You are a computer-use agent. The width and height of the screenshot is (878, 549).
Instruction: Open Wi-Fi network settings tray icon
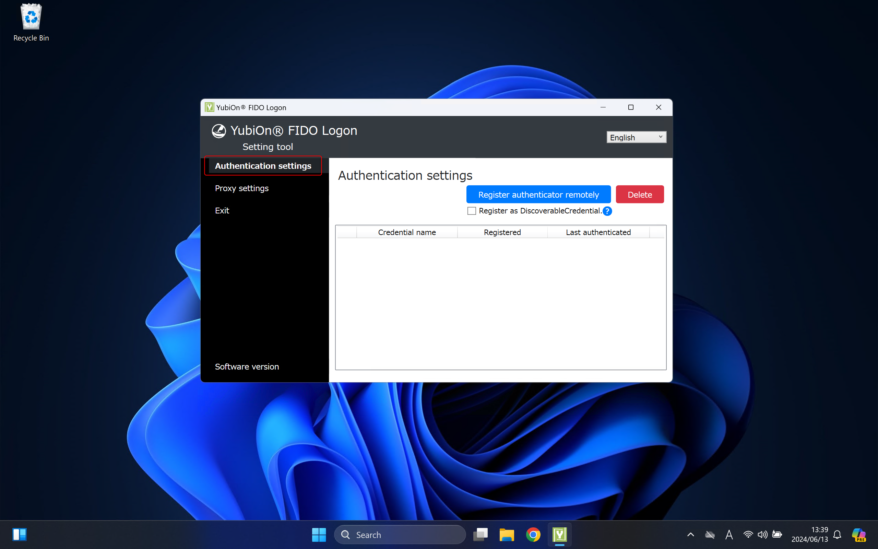pyautogui.click(x=748, y=535)
